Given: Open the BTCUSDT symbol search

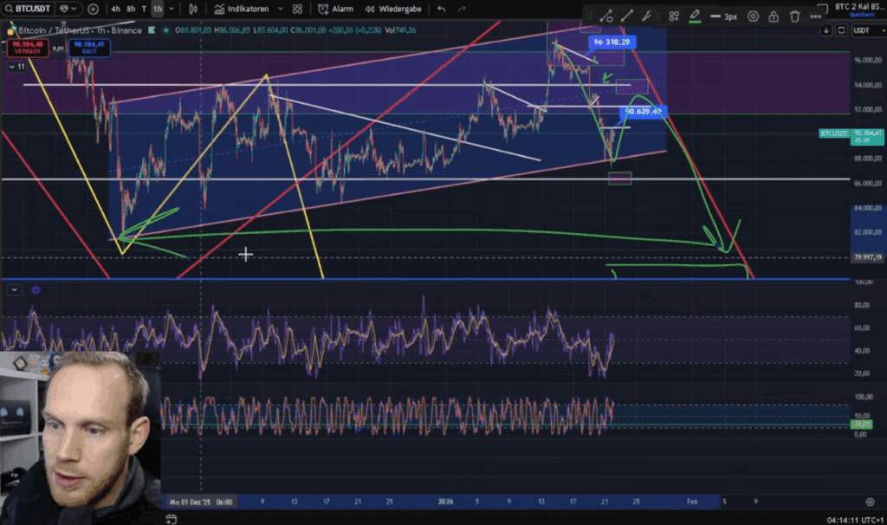Looking at the screenshot, I should click(27, 9).
